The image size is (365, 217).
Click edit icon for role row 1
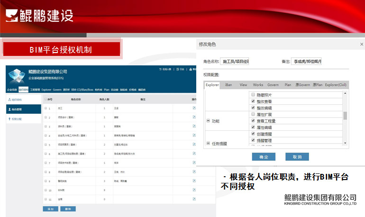(x=194, y=108)
